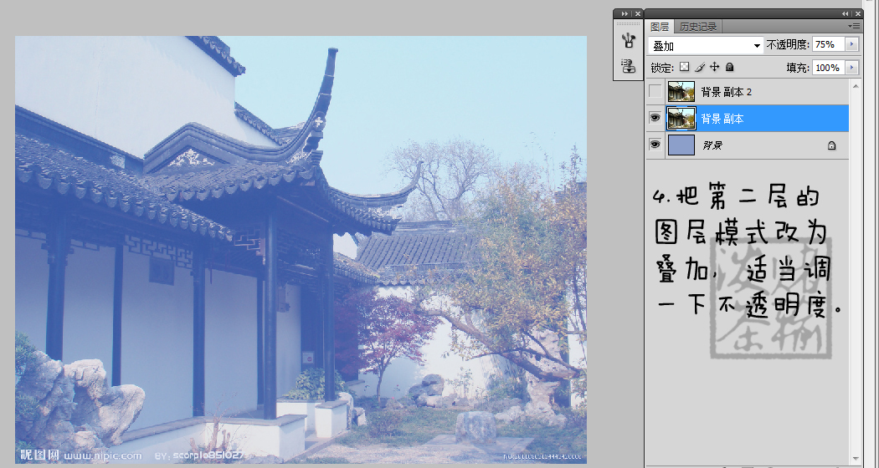Open the Brush presets panel icon
This screenshot has height=468, width=879.
[627, 41]
